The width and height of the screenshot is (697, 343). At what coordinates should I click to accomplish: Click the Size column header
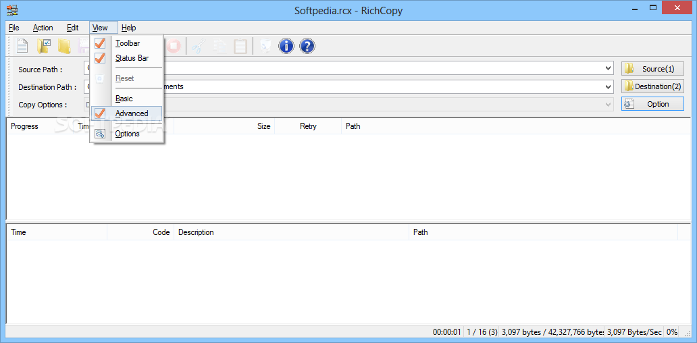pyautogui.click(x=224, y=126)
